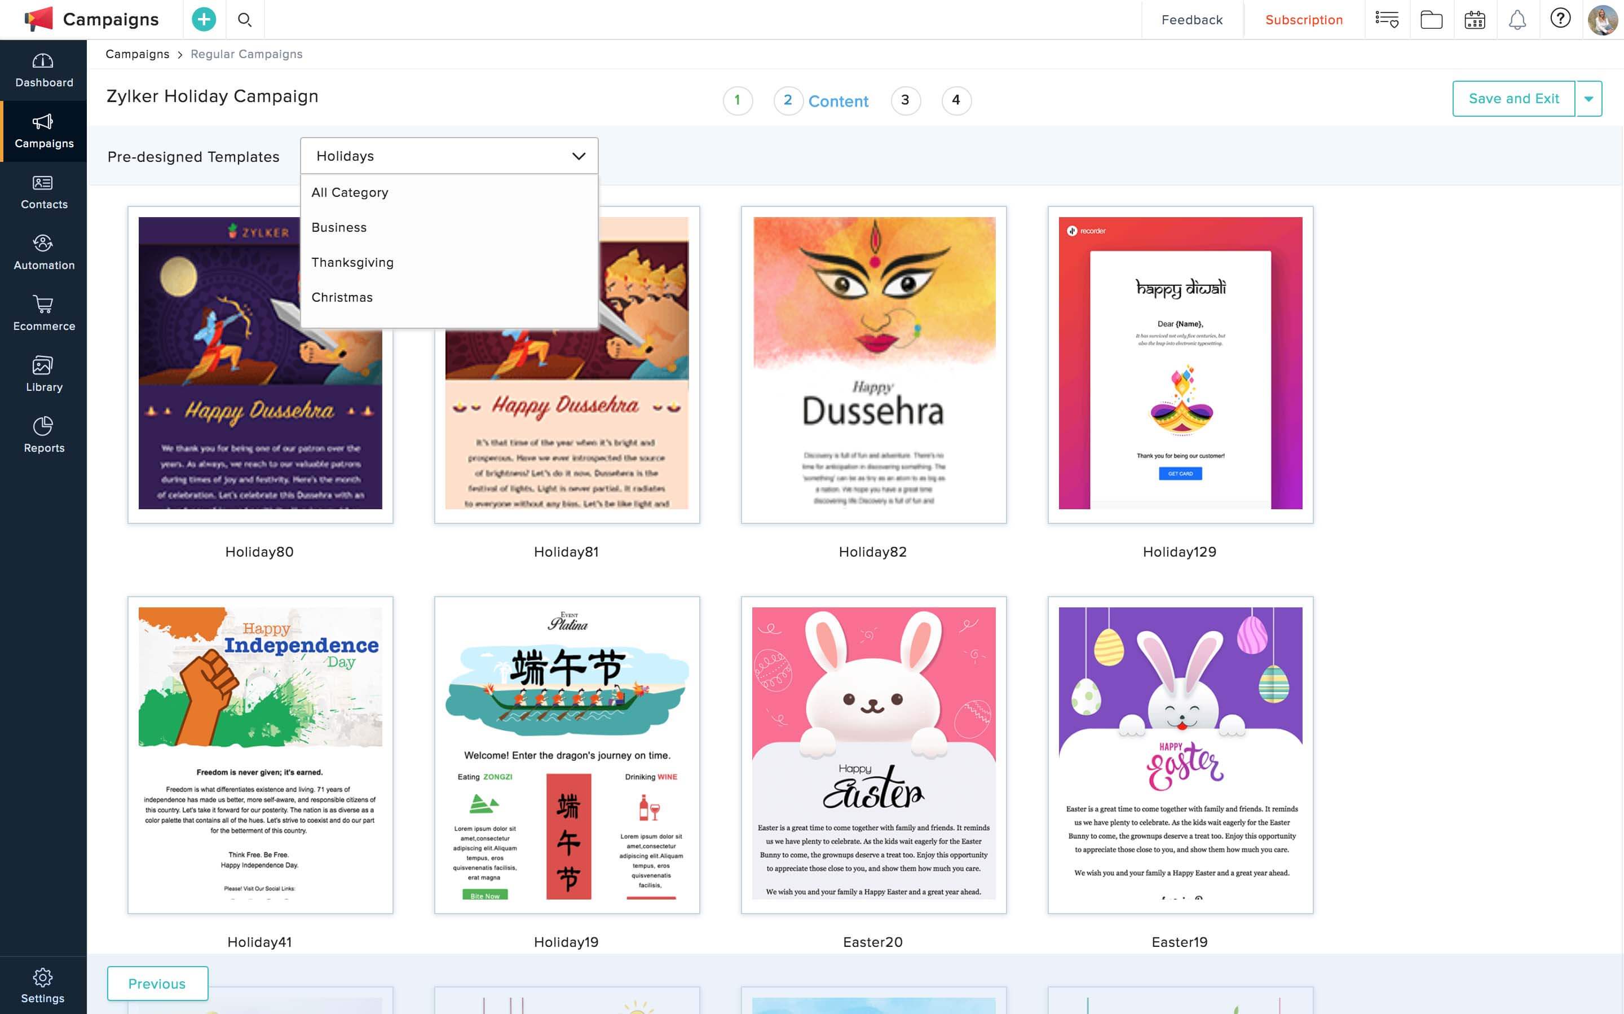Click the green plus create button
The image size is (1624, 1014).
pyautogui.click(x=204, y=19)
